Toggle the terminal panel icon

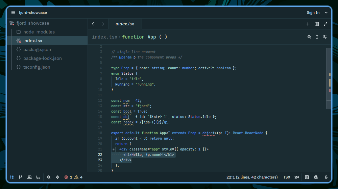pyautogui.click(x=307, y=177)
